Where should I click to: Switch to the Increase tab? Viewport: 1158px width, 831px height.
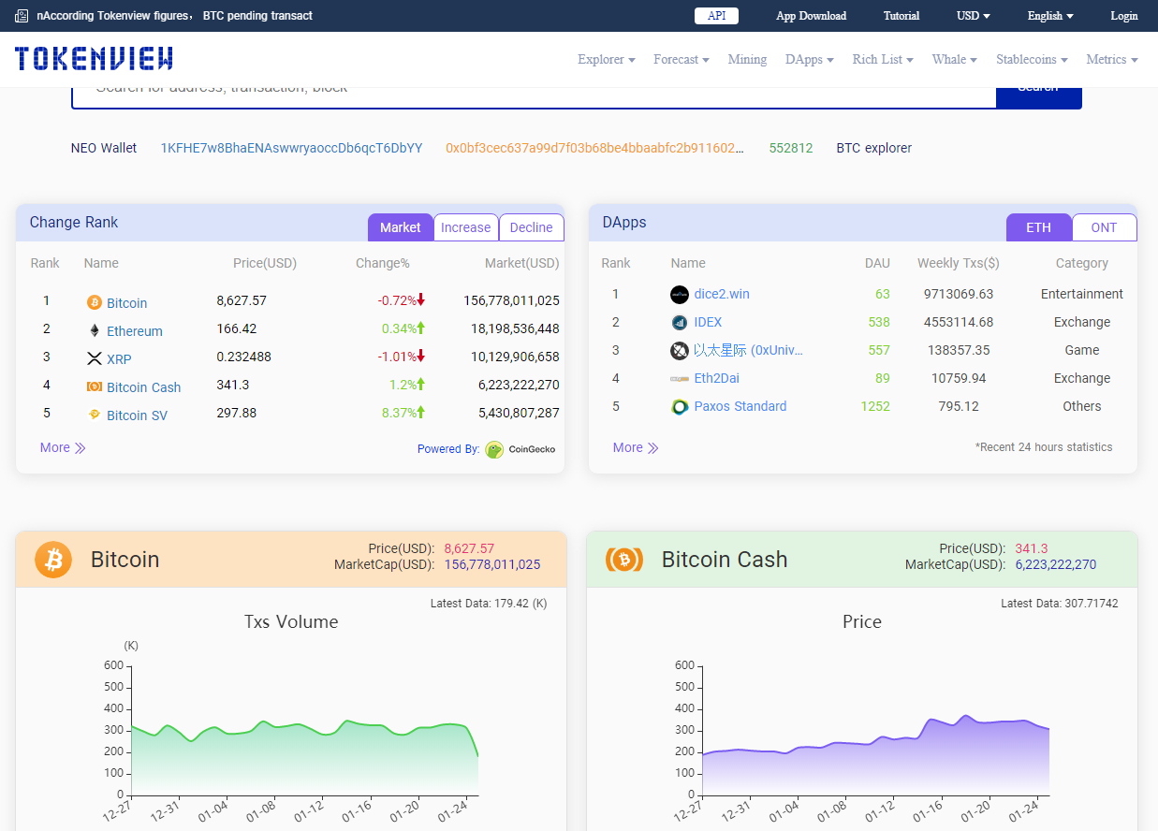466,227
